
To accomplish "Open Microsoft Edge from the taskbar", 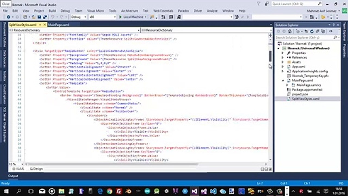I will click(100, 191).
